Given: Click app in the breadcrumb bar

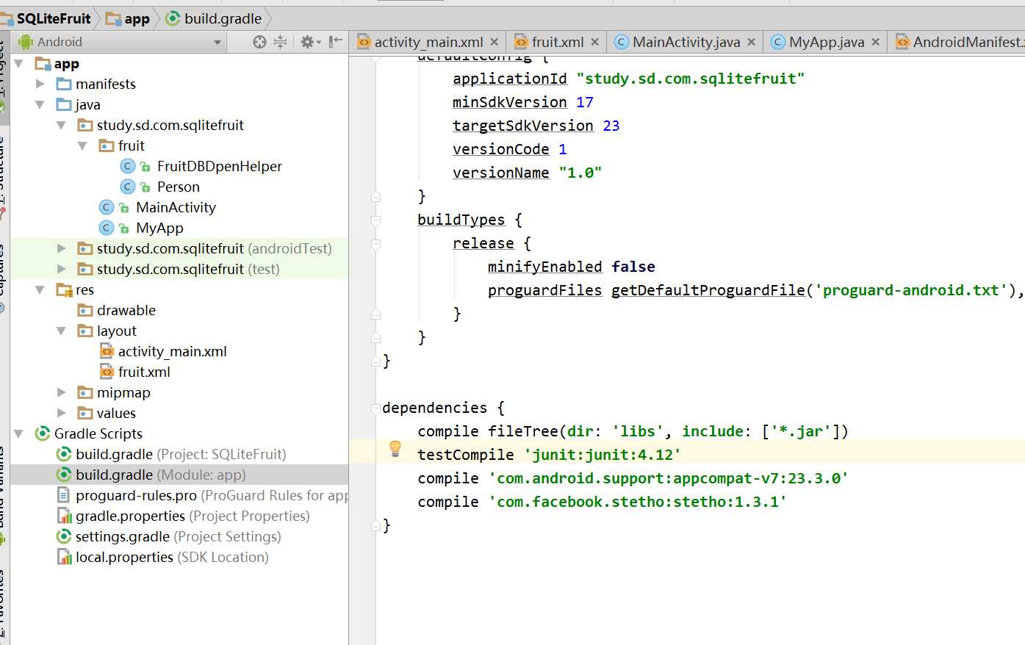Looking at the screenshot, I should (x=137, y=18).
